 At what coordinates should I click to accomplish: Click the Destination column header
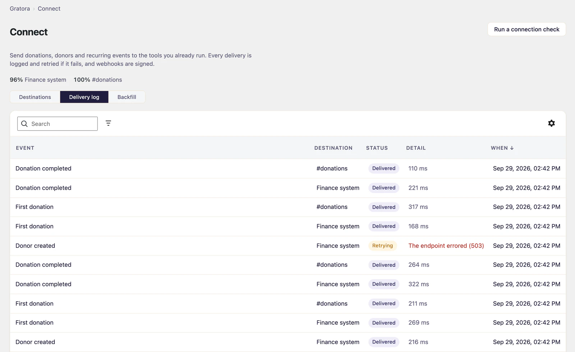coord(333,148)
